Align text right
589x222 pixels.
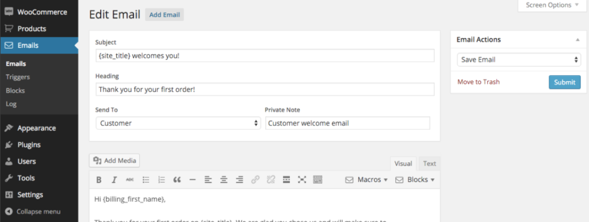click(239, 180)
